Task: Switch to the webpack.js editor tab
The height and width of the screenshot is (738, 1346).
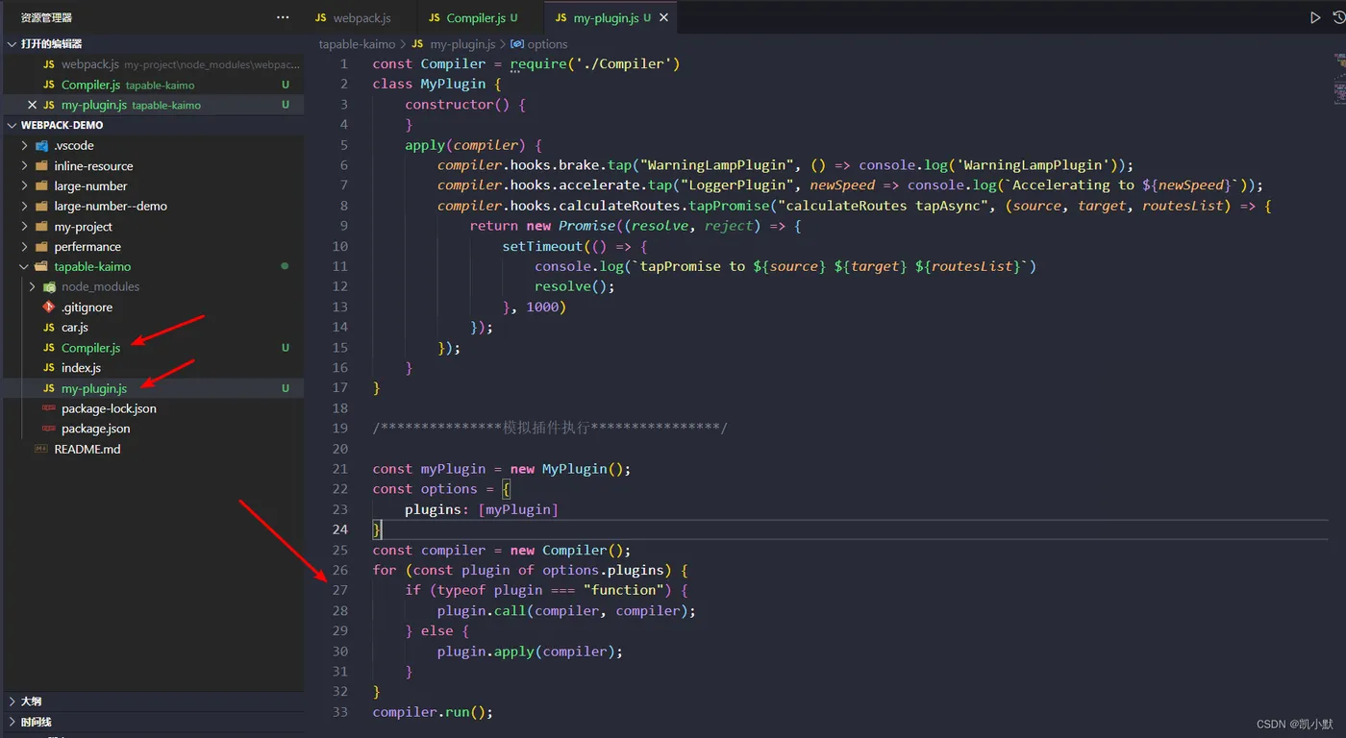Action: click(x=361, y=17)
